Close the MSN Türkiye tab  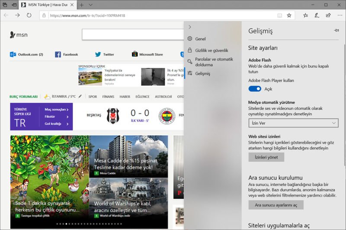[x=72, y=5]
